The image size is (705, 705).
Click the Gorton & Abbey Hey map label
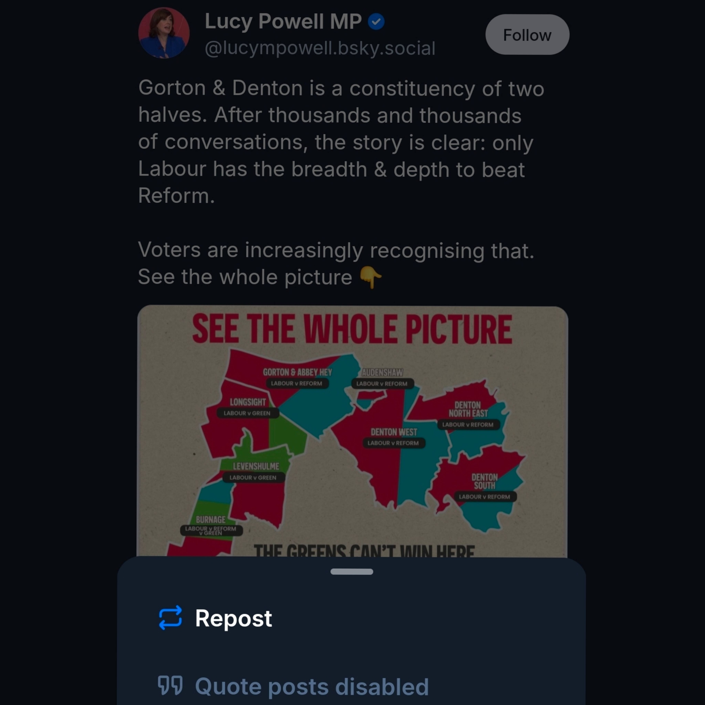point(297,372)
